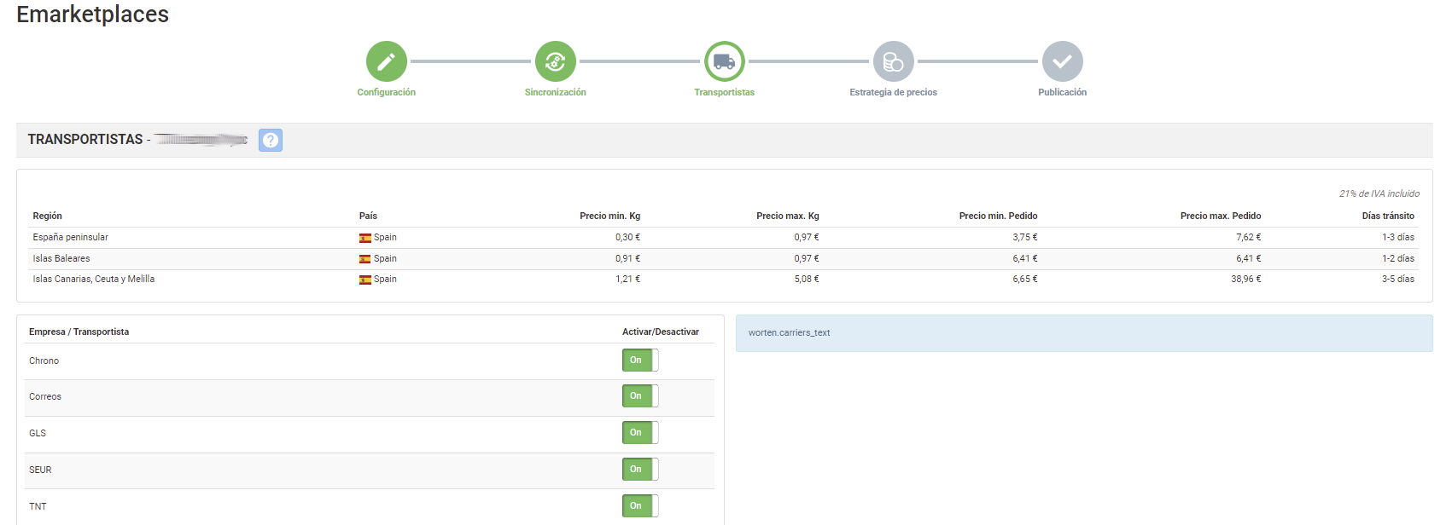Click the Configuración step label

[x=386, y=92]
